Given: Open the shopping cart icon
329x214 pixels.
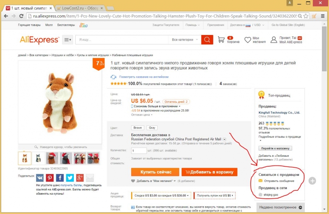Looking at the screenshot, I should (221, 40).
